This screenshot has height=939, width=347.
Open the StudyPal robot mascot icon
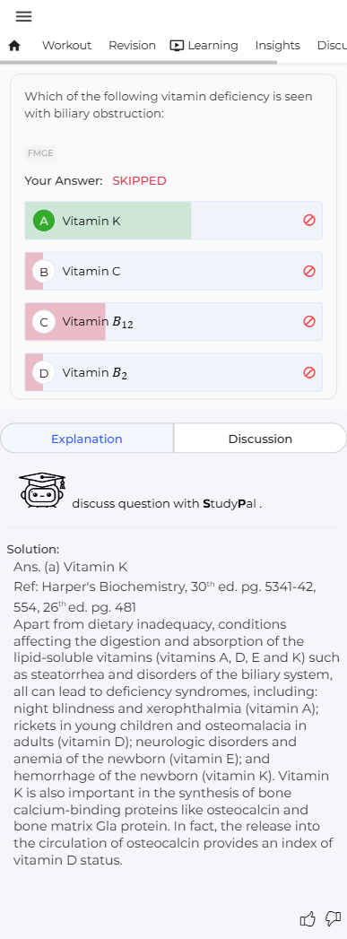pos(42,491)
